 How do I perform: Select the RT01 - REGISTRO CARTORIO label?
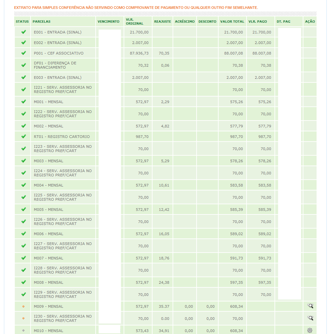tap(61, 137)
